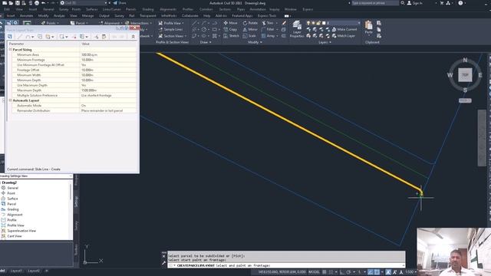
Task: Open the Alignment dropdown in ribbon
Action: [110, 23]
